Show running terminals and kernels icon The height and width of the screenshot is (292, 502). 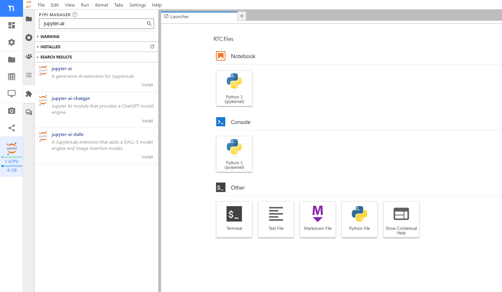coord(29,37)
